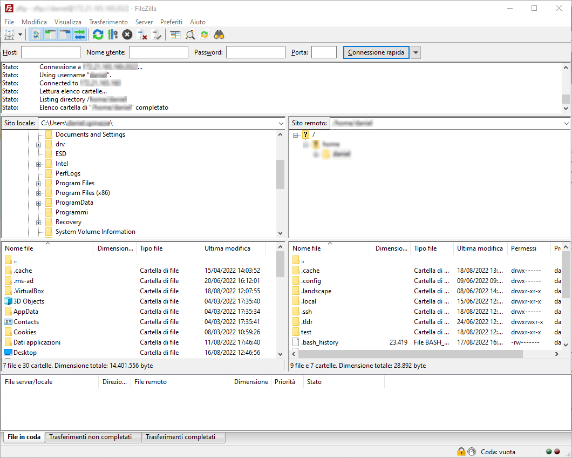The image size is (572, 458).
Task: Open the Site Manager icon
Action: click(9, 35)
